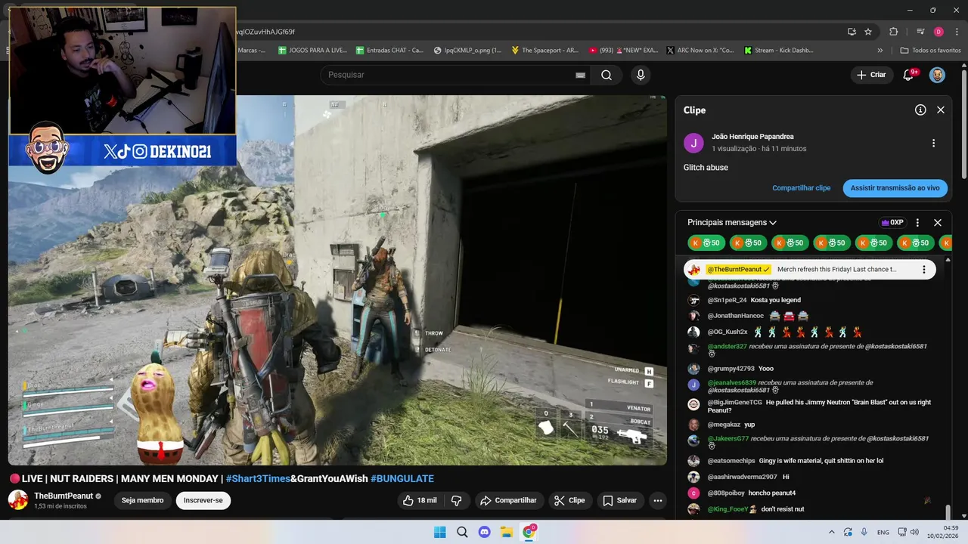The height and width of the screenshot is (544, 968).
Task: Click @BigJimGeneTCG chat username
Action: pyautogui.click(x=735, y=402)
